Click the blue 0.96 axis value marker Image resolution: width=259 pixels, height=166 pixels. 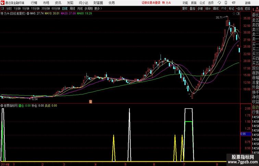point(246,134)
